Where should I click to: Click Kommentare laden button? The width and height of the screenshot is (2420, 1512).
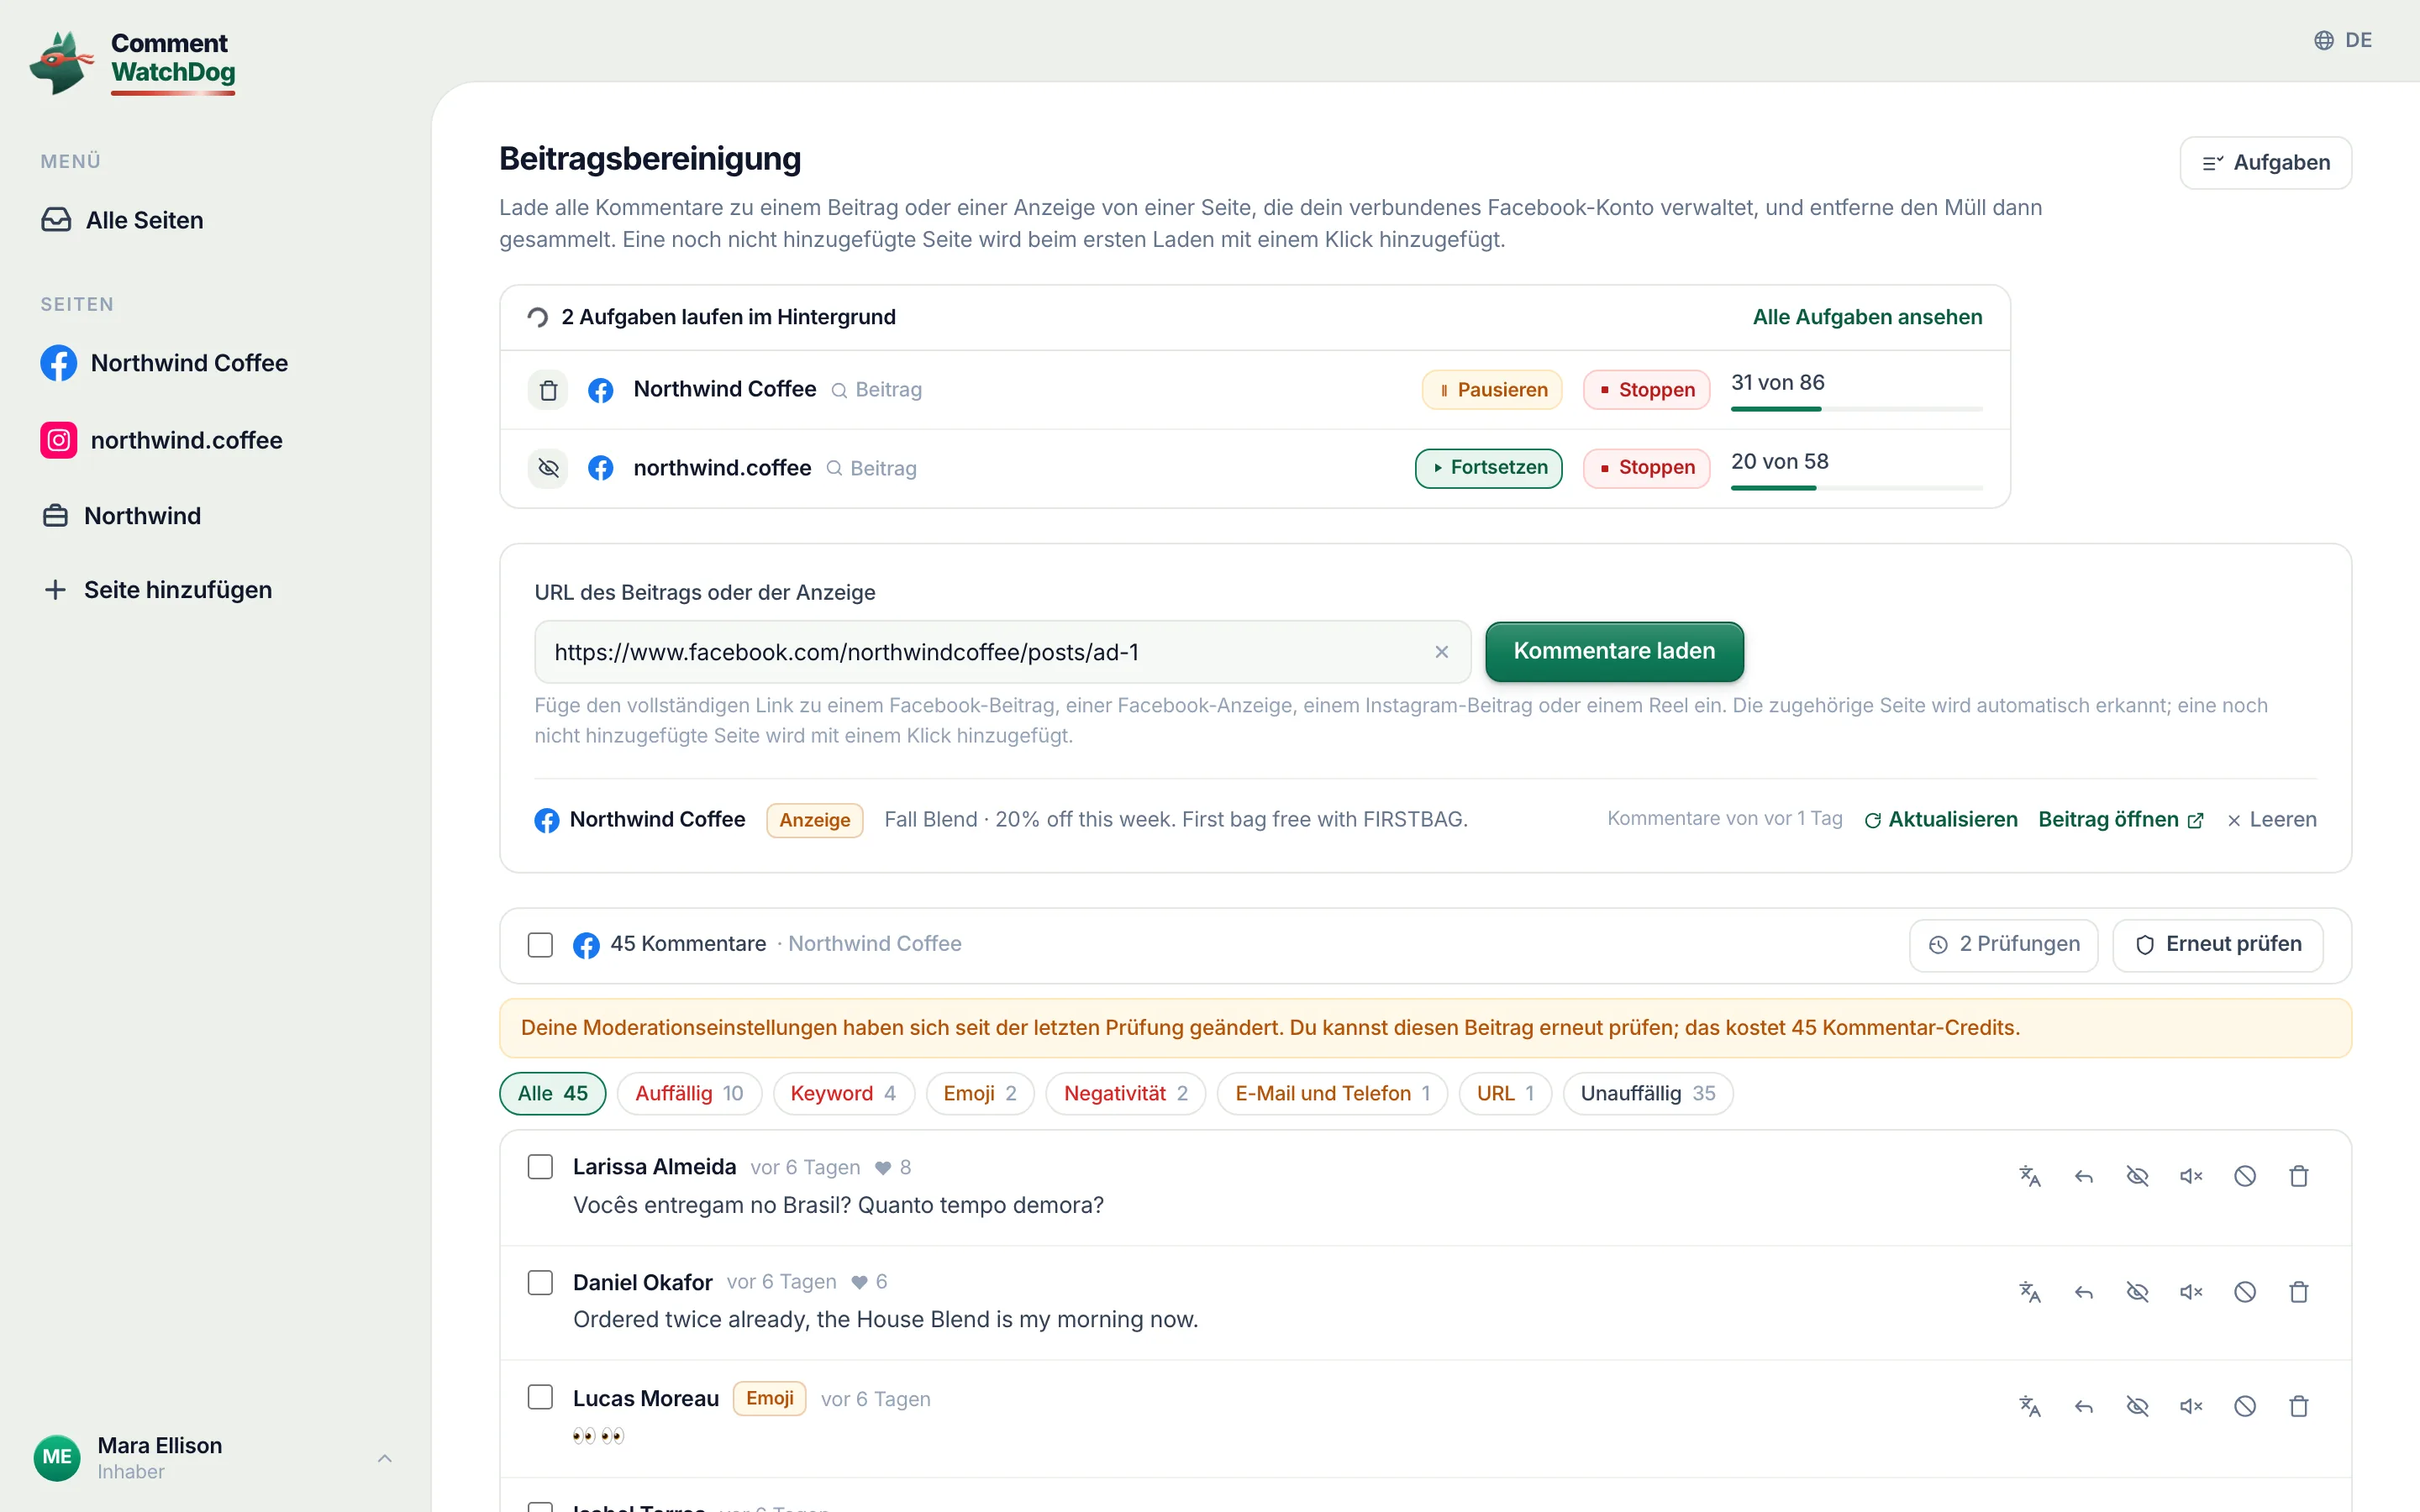coord(1614,651)
